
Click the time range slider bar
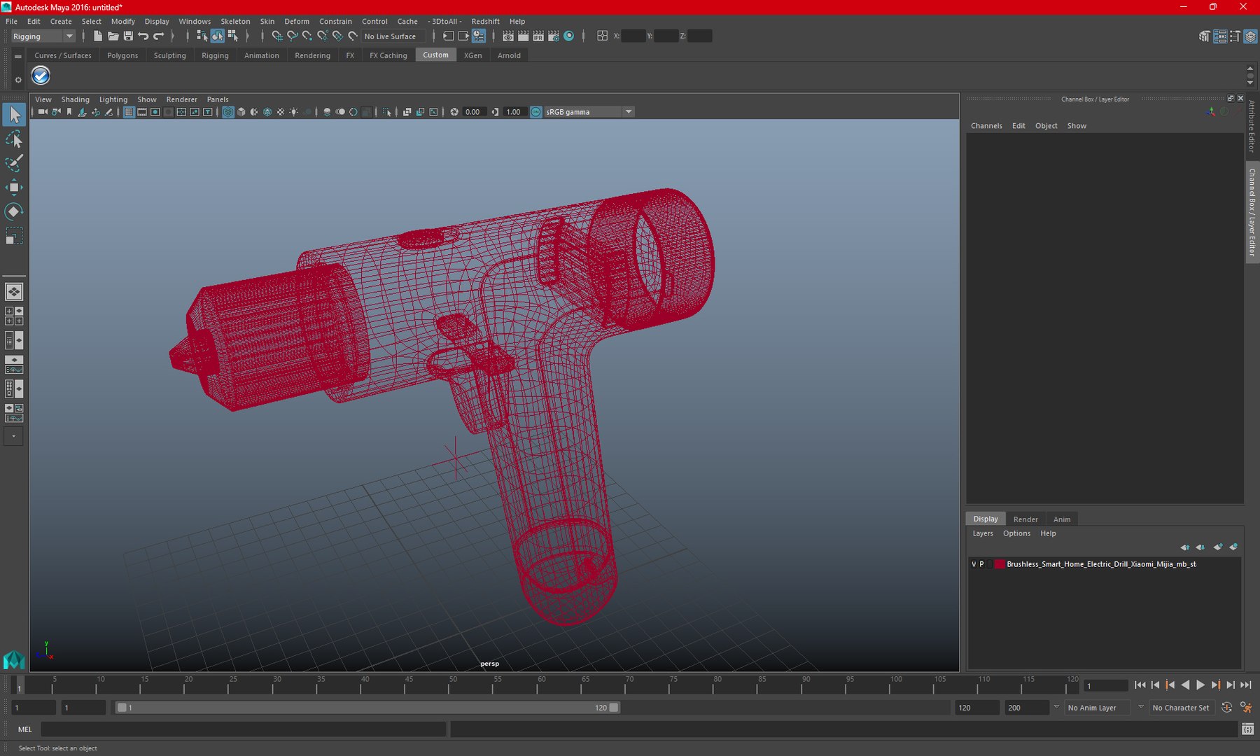click(x=367, y=708)
